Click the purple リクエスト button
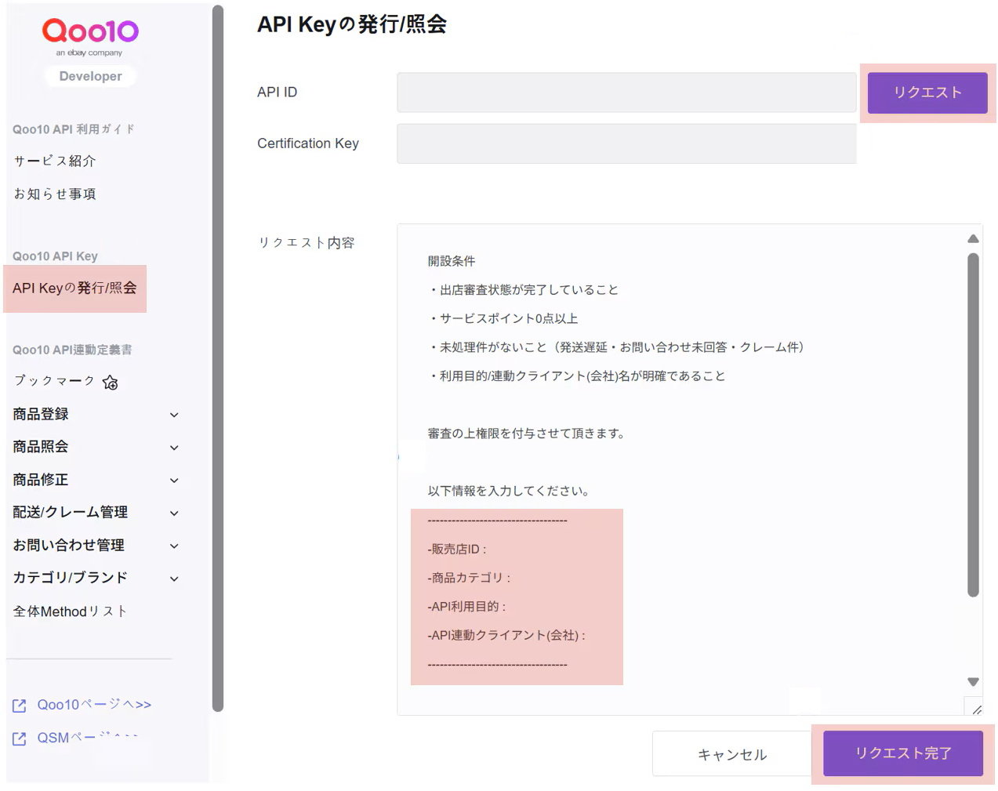The image size is (998, 791). 927,93
